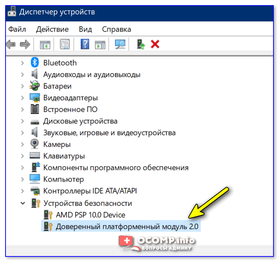279x262 pixels.
Task: Click the disk drive icon for Дисковые устройства
Action: click(x=35, y=122)
